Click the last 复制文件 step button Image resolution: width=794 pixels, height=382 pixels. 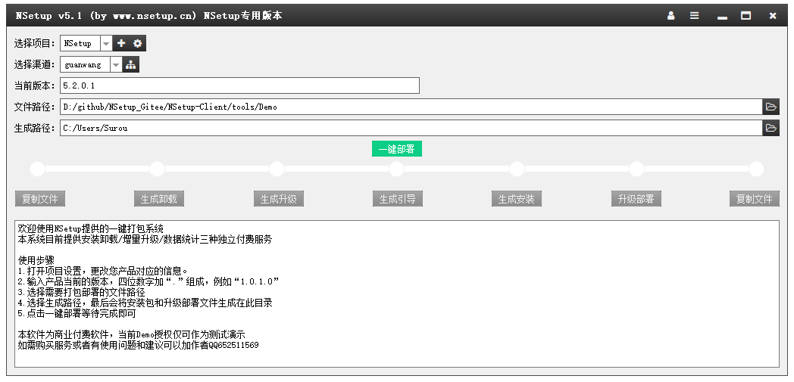pos(755,199)
